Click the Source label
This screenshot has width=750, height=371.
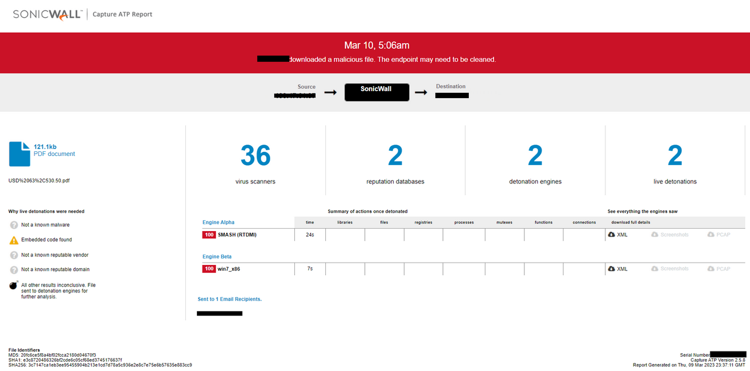306,87
